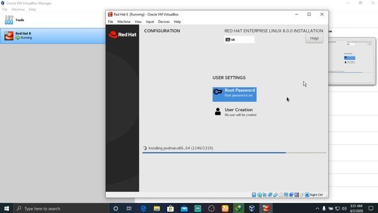The height and width of the screenshot is (213, 378).
Task: Click the audio status icon in VM status bar
Action: [x=265, y=195]
